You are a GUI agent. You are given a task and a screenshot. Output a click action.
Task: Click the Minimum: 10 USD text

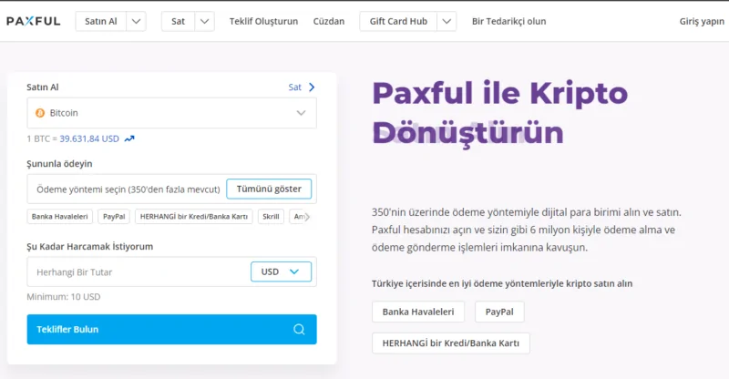point(63,297)
